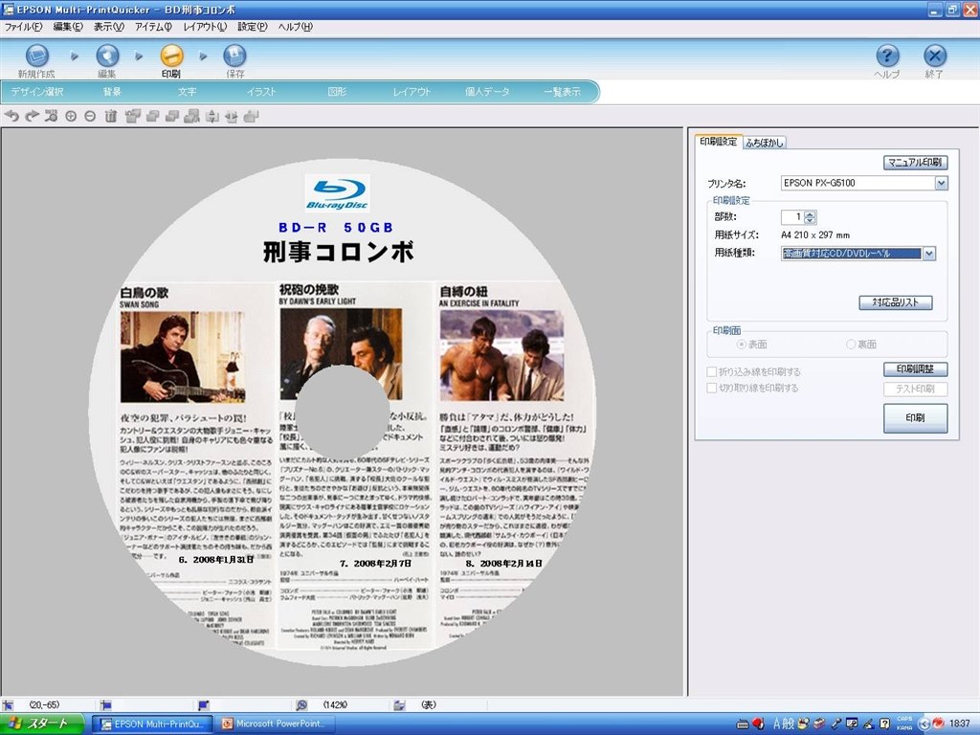
Task: Open the プリンタ名 printer dropdown
Action: (x=942, y=183)
